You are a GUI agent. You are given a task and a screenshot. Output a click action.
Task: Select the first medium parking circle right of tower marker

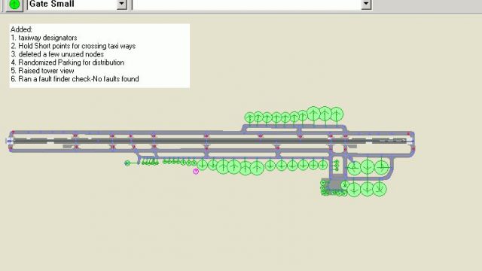click(x=202, y=165)
